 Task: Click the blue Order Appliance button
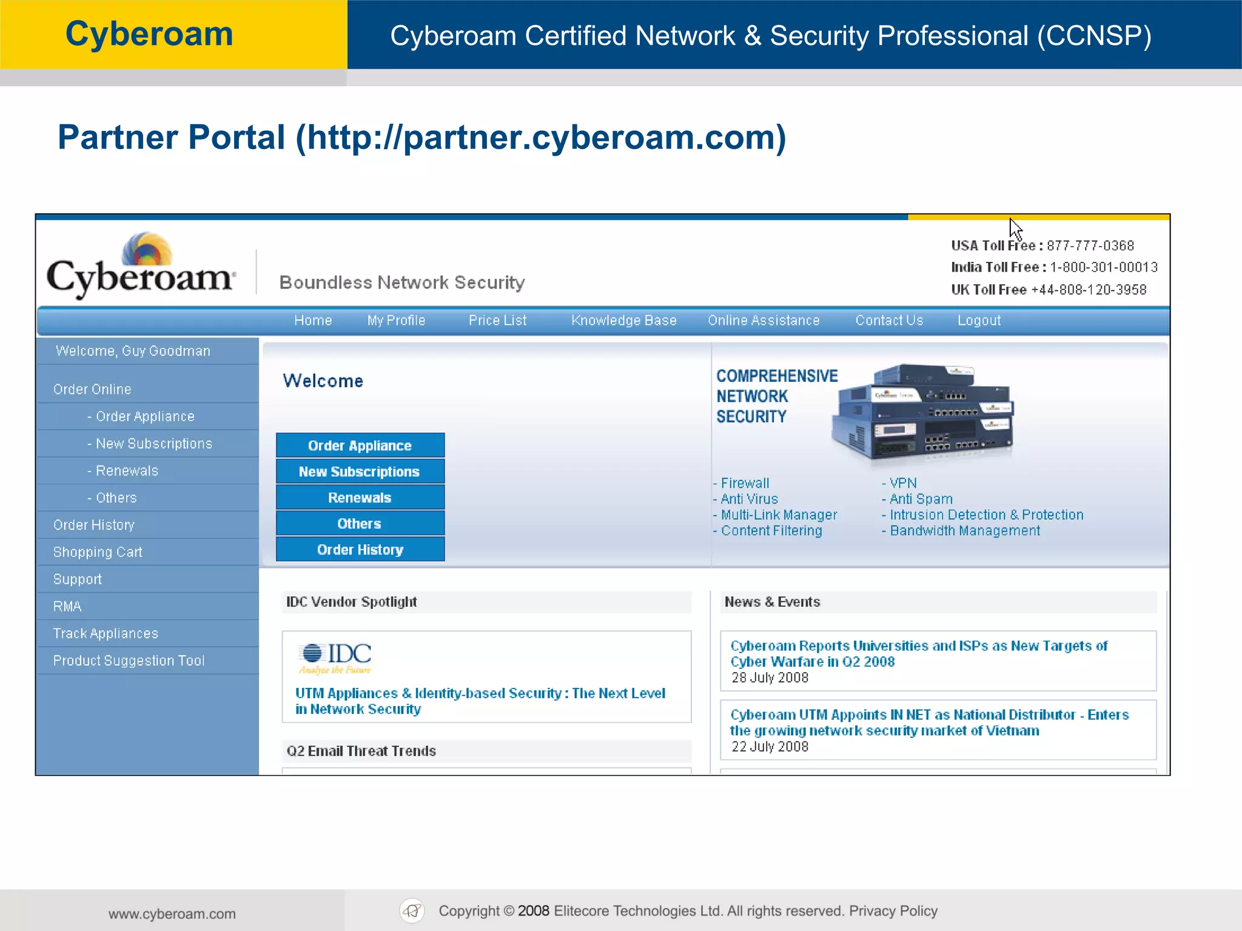point(360,445)
